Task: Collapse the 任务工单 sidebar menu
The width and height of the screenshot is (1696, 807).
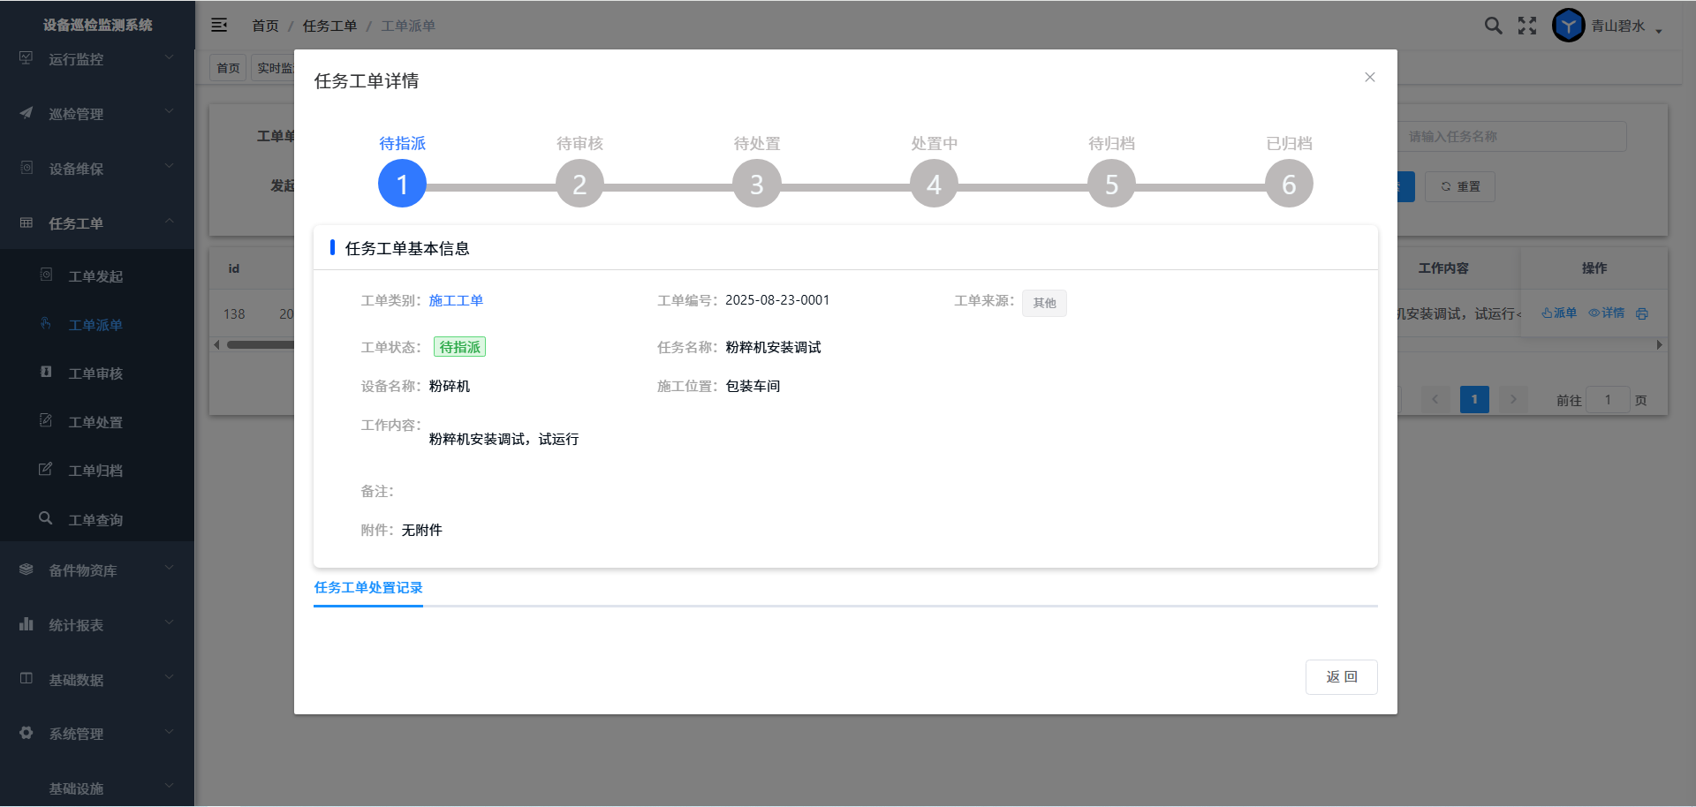Action: click(x=97, y=223)
